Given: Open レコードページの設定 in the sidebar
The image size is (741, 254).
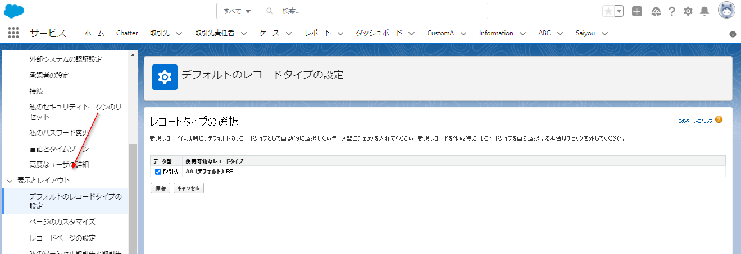Looking at the screenshot, I should point(62,238).
